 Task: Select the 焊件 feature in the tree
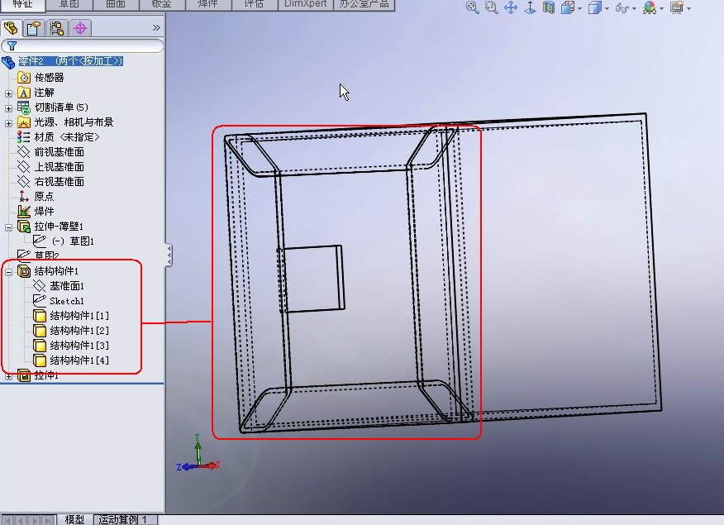coord(44,211)
